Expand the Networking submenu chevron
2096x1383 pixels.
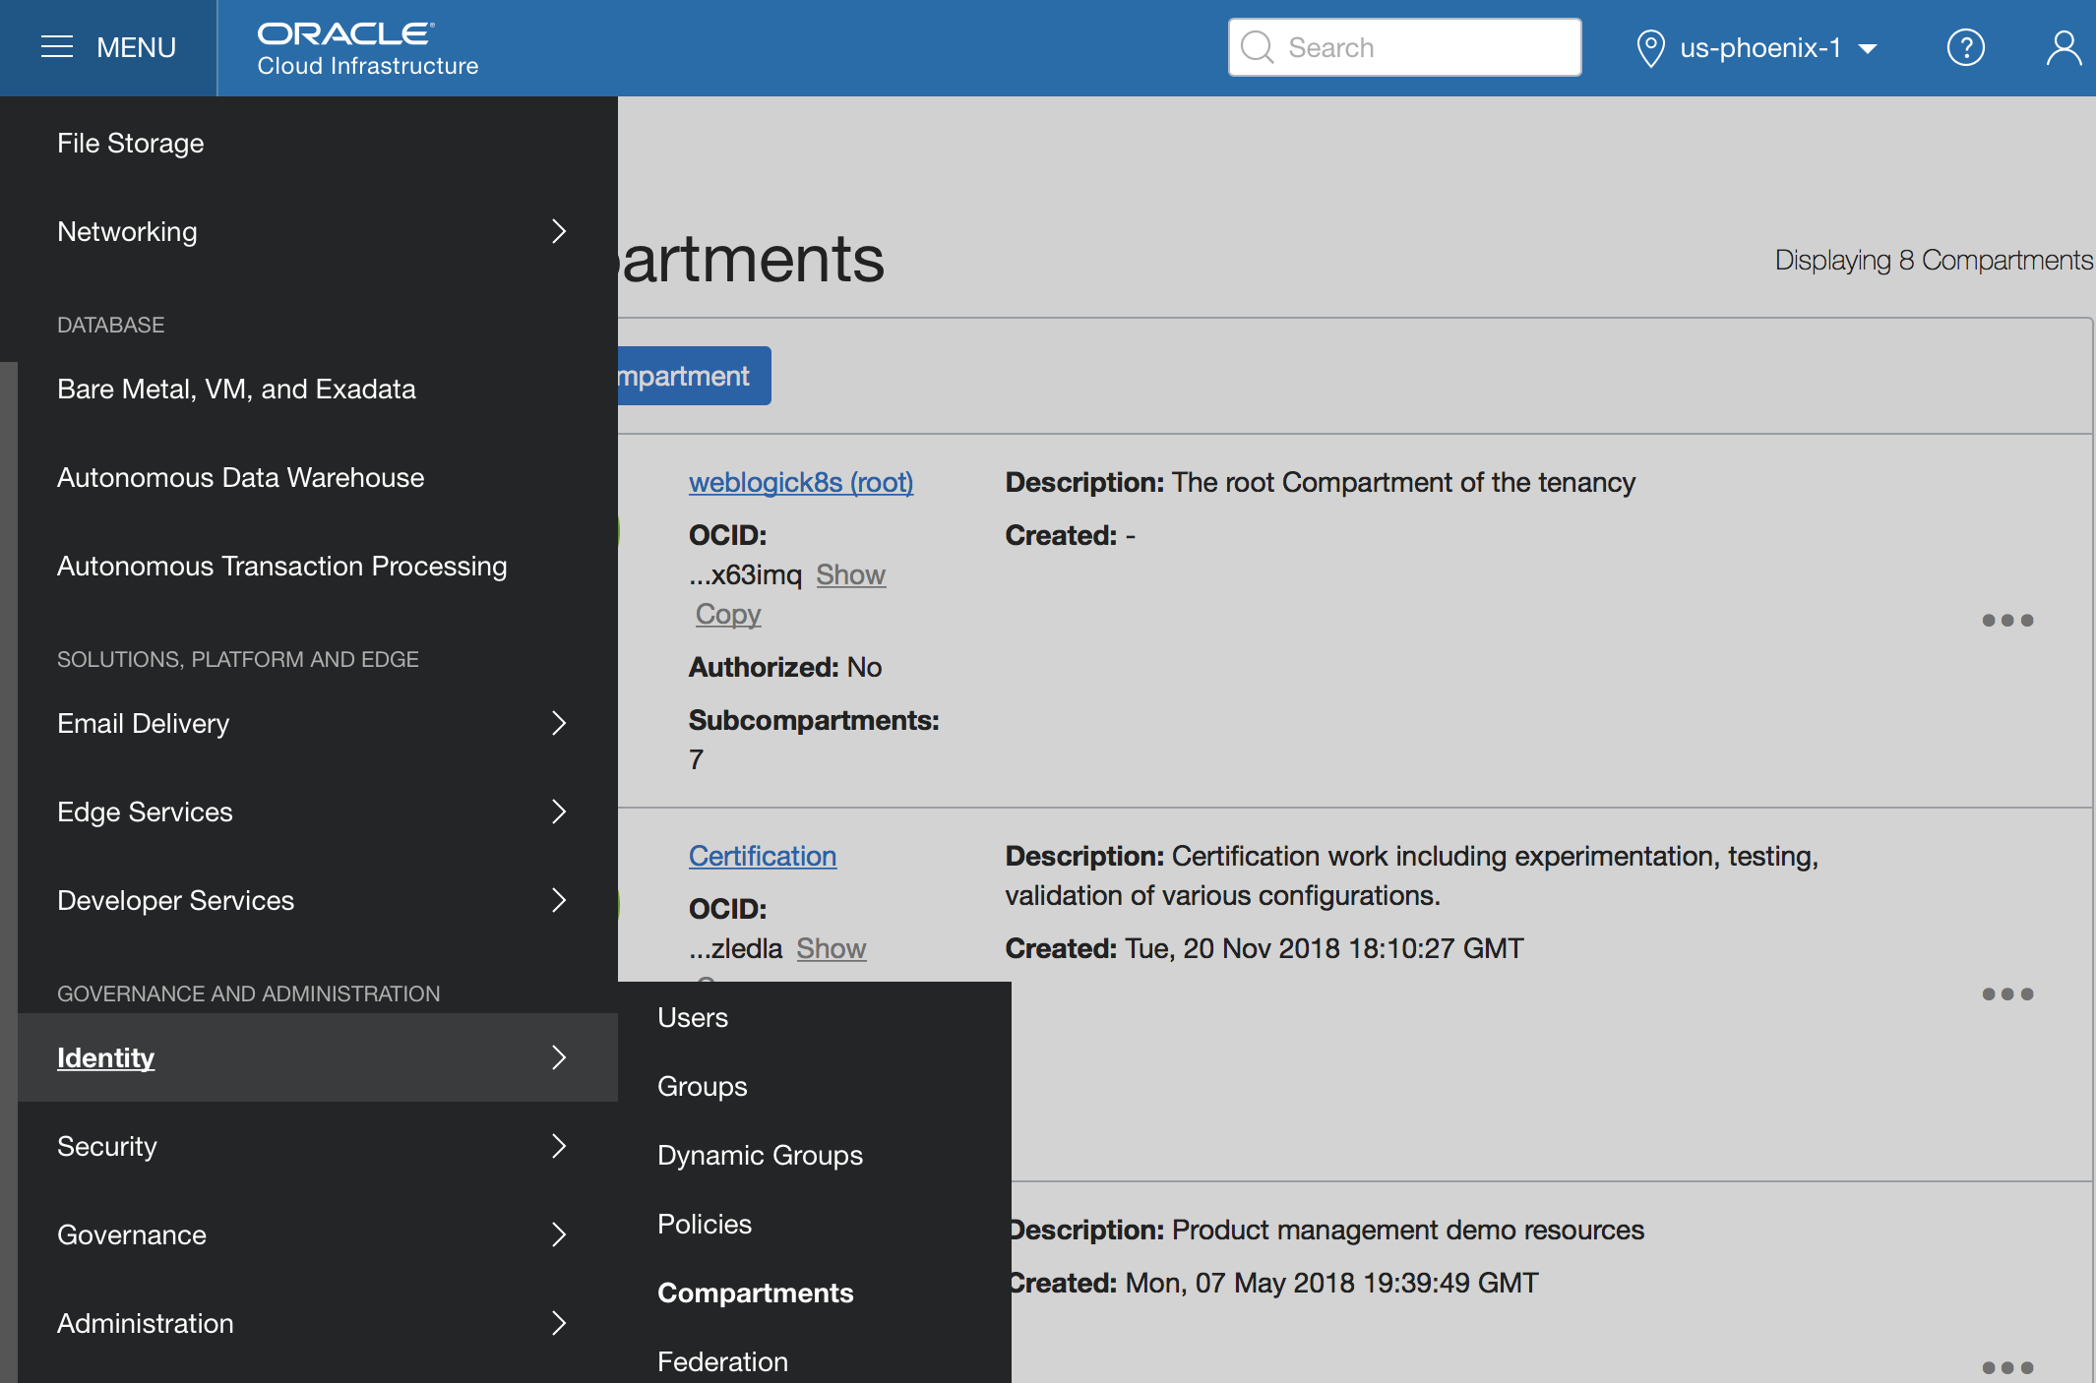[x=559, y=231]
